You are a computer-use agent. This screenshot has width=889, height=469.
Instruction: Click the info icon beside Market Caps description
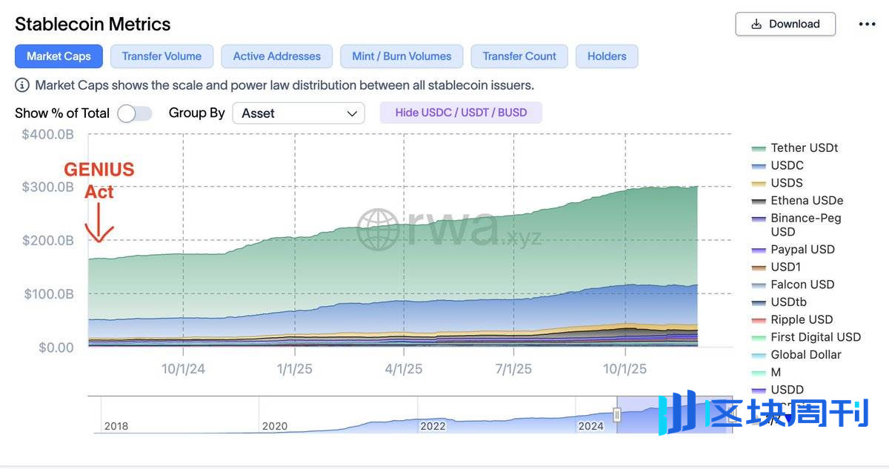[x=23, y=85]
